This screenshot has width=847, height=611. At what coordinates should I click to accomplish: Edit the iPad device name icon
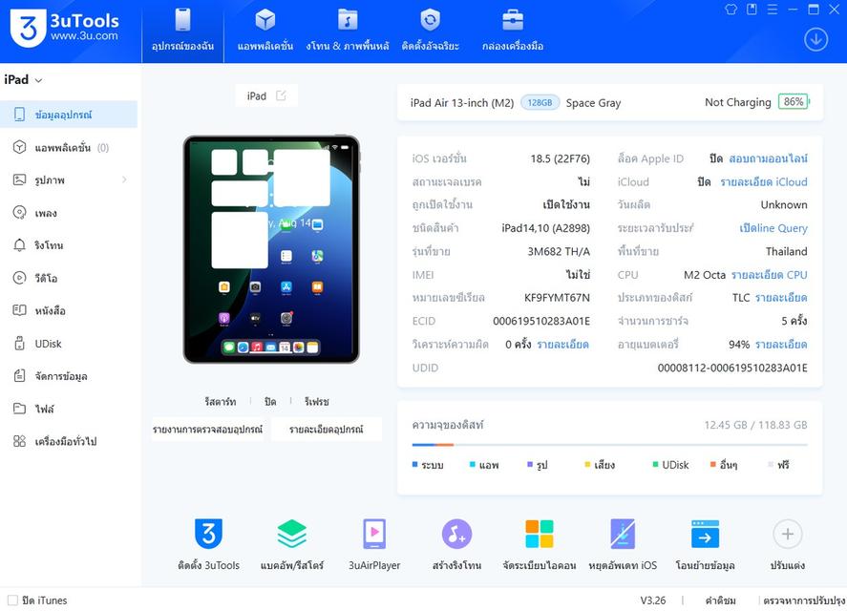pyautogui.click(x=281, y=95)
